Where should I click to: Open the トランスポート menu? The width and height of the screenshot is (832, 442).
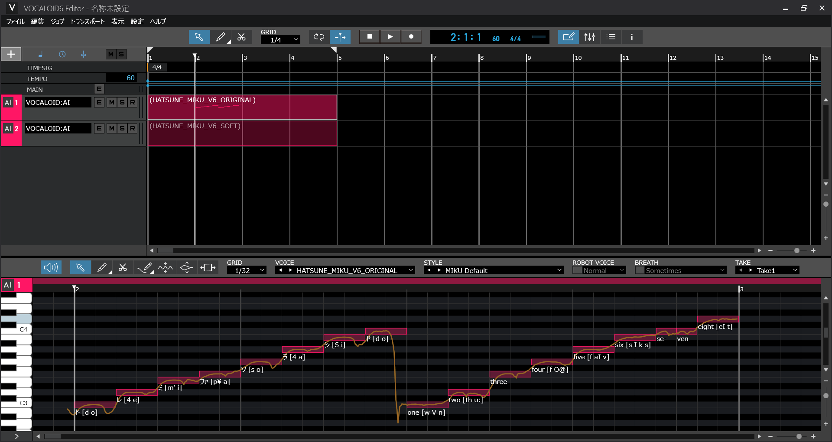coord(88,21)
